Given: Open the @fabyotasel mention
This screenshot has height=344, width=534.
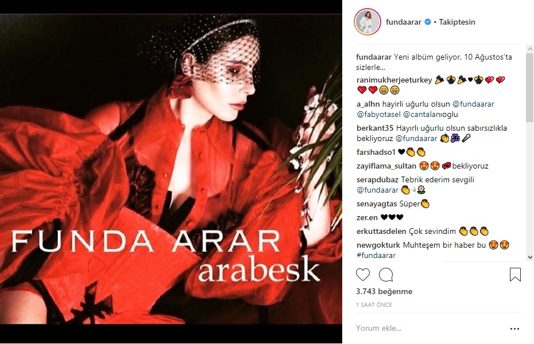Looking at the screenshot, I should (x=378, y=115).
